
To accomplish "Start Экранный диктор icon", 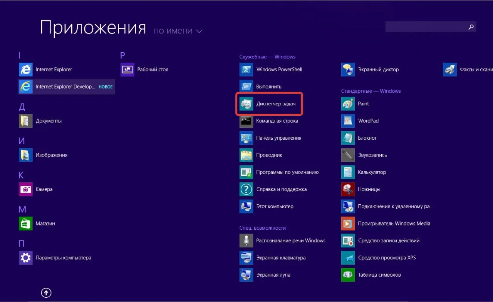I will (348, 70).
